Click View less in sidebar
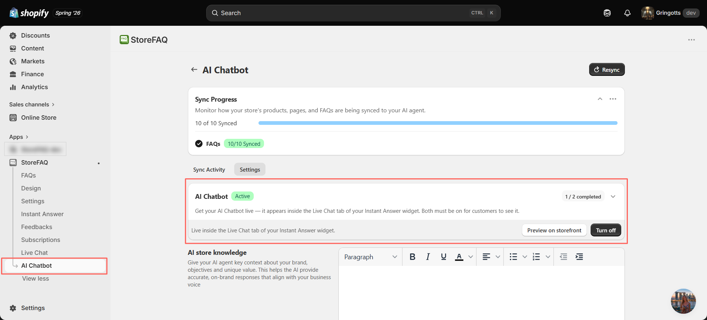 click(35, 278)
